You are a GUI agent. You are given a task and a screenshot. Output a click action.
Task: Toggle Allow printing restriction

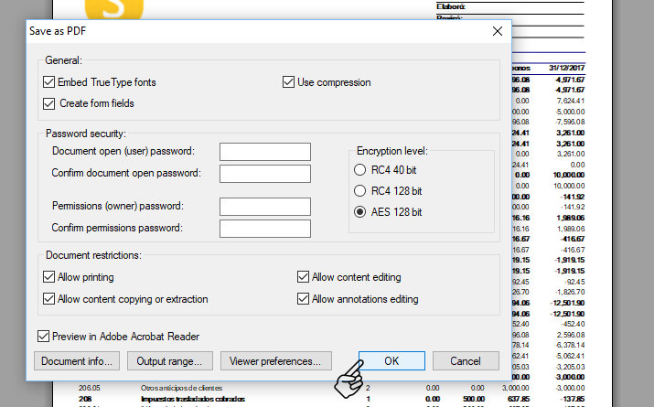pos(49,277)
